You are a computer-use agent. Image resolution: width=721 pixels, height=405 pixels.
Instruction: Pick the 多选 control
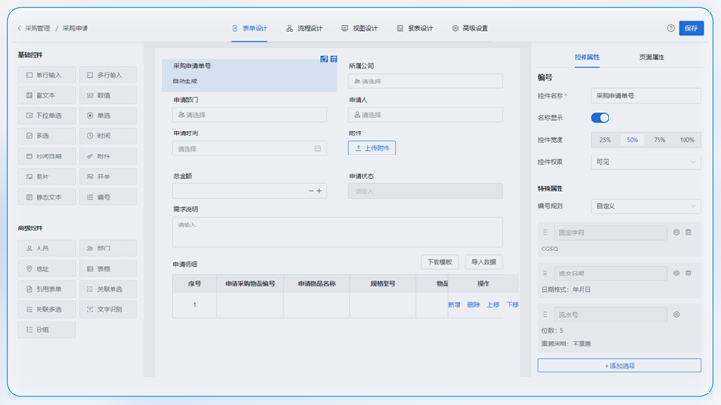[47, 136]
